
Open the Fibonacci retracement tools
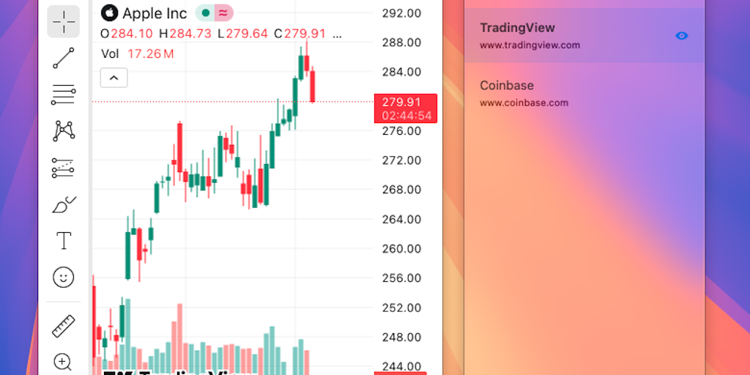[x=64, y=94]
